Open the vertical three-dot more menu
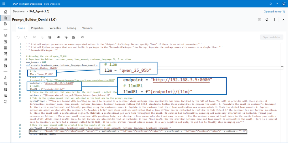Image resolution: width=288 pixels, height=143 pixels. pos(274,20)
